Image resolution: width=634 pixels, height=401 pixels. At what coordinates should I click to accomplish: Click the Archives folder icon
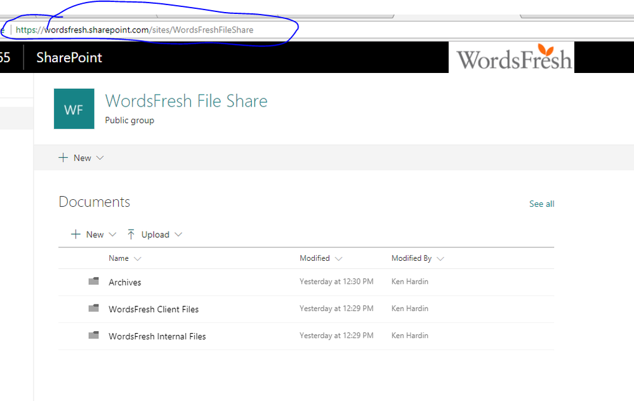click(x=94, y=281)
